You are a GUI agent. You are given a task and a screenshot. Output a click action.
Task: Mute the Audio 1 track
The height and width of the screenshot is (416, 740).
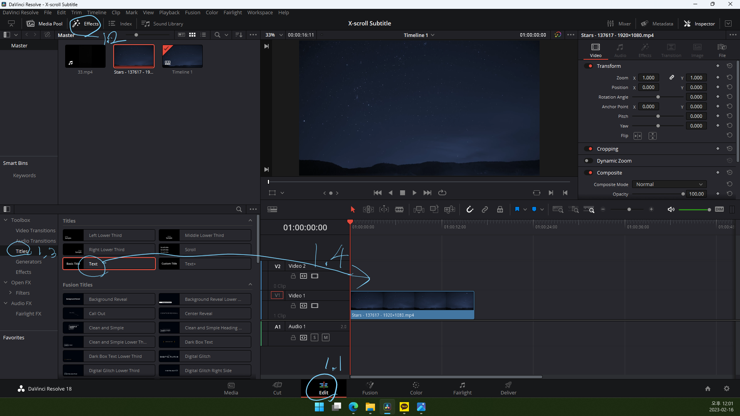(x=326, y=337)
